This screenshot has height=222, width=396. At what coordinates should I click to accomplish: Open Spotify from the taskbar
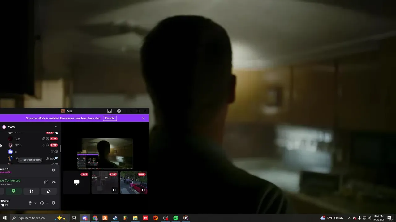click(x=176, y=218)
